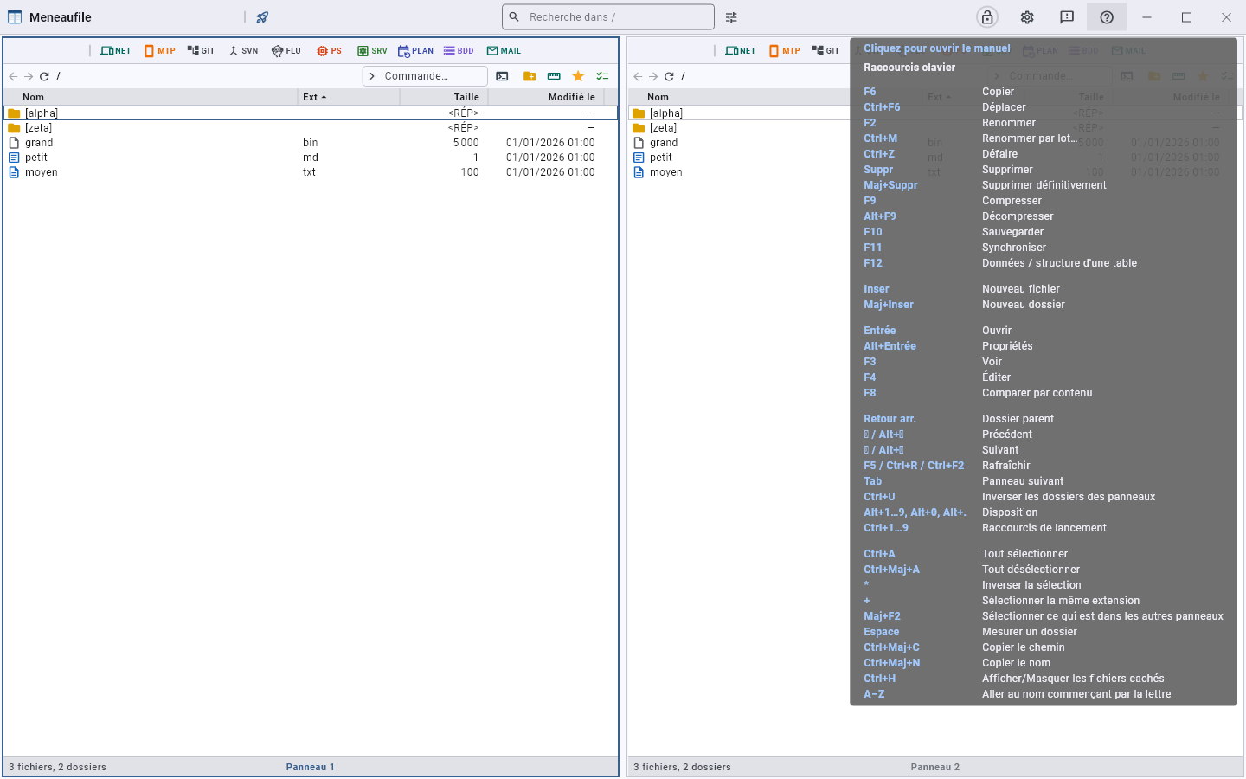The image size is (1246, 779).
Task: Click Cliquez pour ouvrir le manuel link
Action: coord(937,48)
